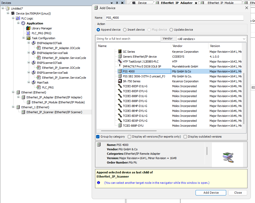Click the PSS SB2 3006-3 ETH-2 icon

[x=120, y=76]
